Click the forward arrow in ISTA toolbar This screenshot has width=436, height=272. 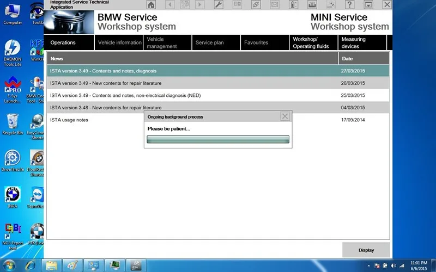(x=199, y=4)
